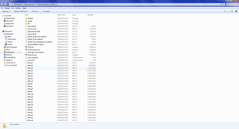
Task: Click the Kontrollpanel icon
Action: click(x=5, y=57)
